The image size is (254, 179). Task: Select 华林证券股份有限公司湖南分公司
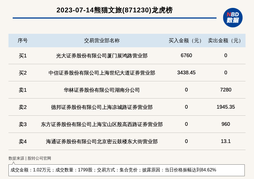[102, 90]
